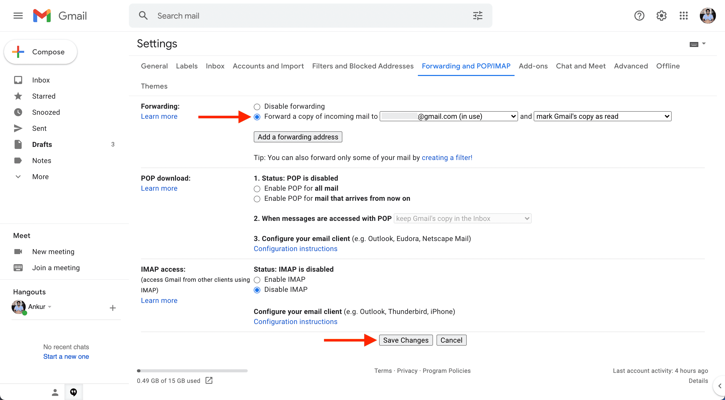Select Enable IMAP radio button

pos(257,280)
